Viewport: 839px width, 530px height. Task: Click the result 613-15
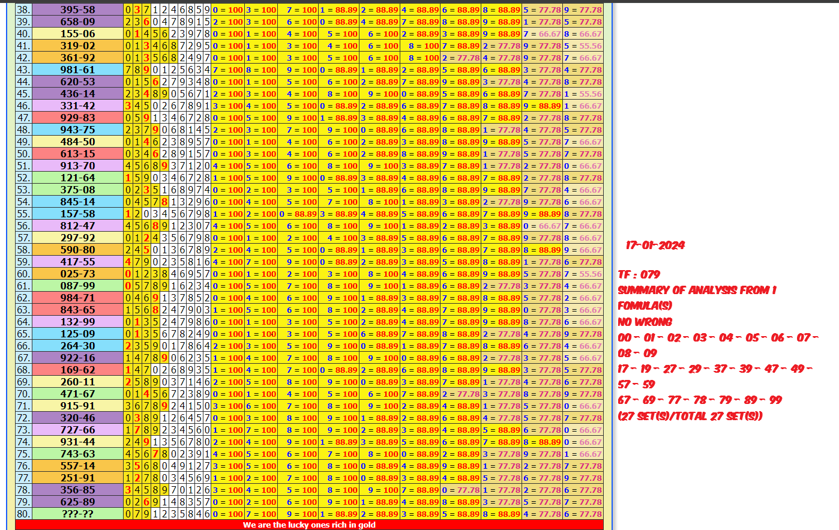click(77, 154)
